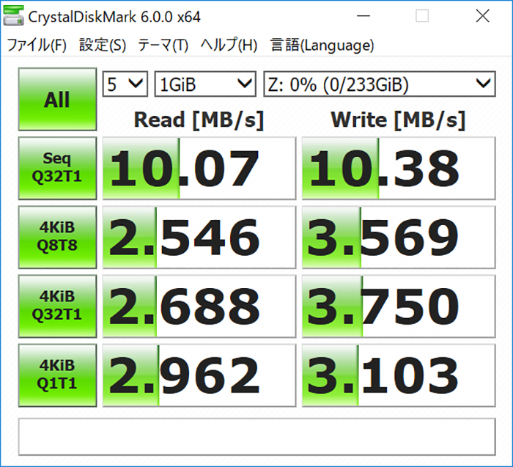Open the 言語(Language) menu

322,45
